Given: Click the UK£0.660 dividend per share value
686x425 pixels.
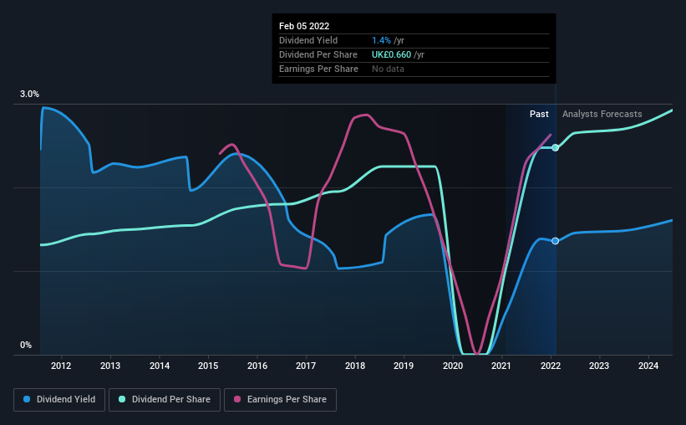Looking at the screenshot, I should (392, 54).
